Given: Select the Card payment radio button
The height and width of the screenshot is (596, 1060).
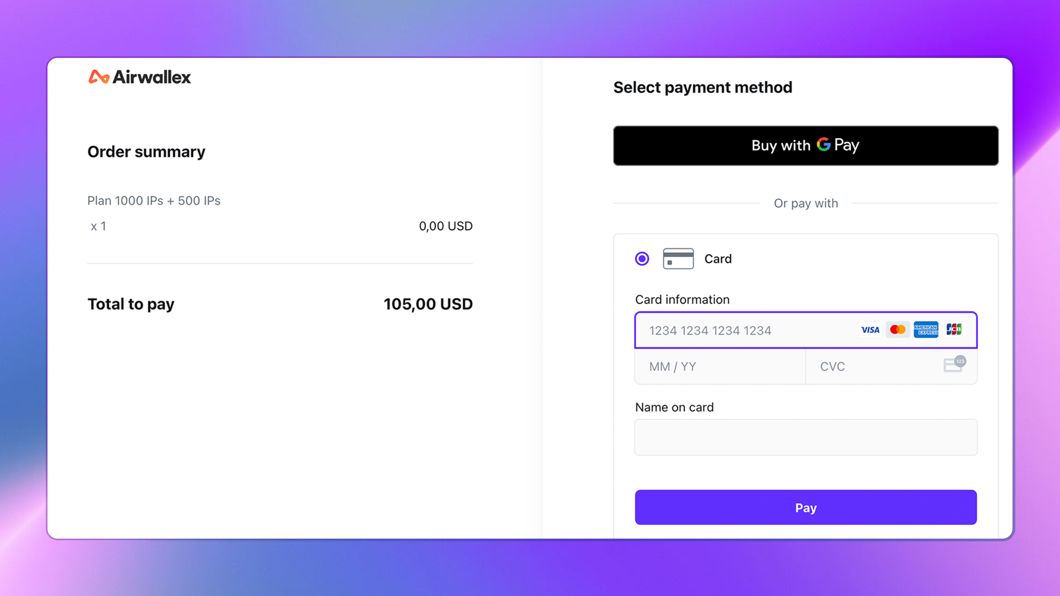Looking at the screenshot, I should [642, 259].
